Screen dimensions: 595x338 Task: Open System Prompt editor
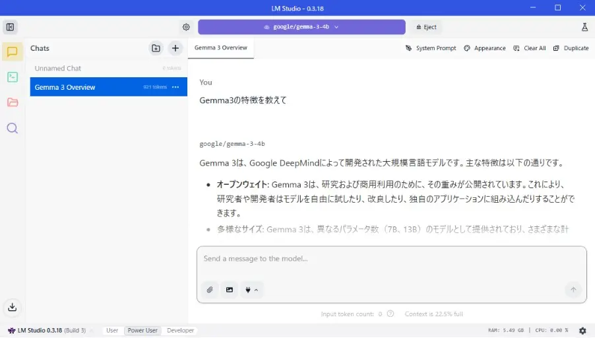[x=431, y=48]
